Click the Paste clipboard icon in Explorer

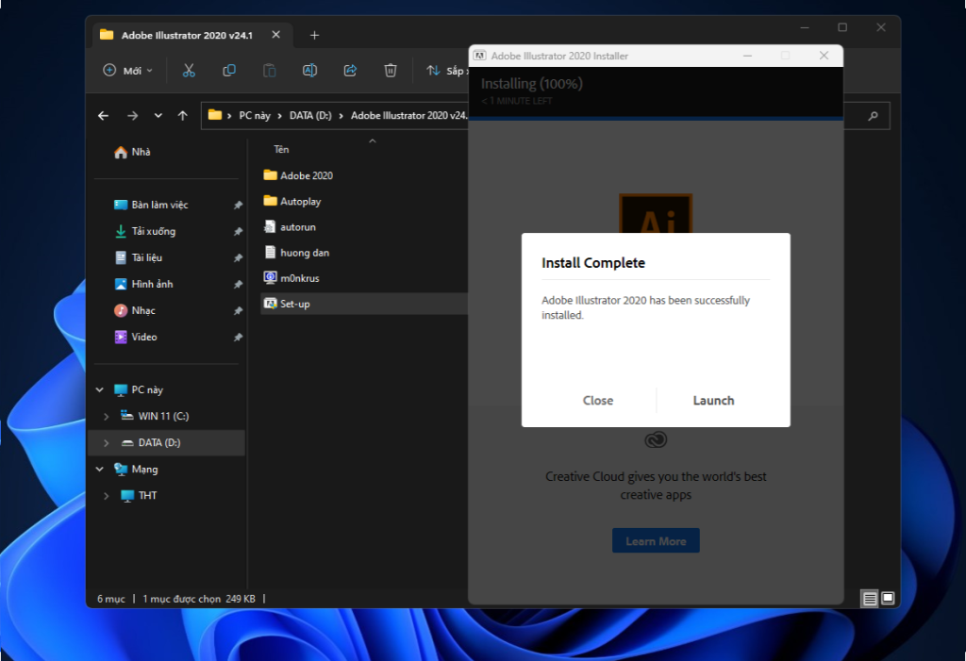point(269,70)
